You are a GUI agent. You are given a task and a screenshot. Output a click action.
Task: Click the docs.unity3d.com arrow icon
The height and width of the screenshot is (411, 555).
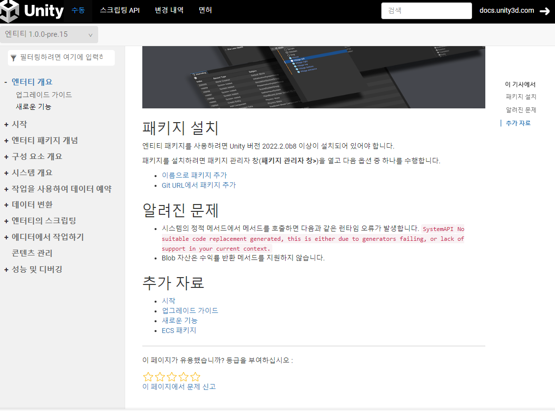click(x=544, y=11)
